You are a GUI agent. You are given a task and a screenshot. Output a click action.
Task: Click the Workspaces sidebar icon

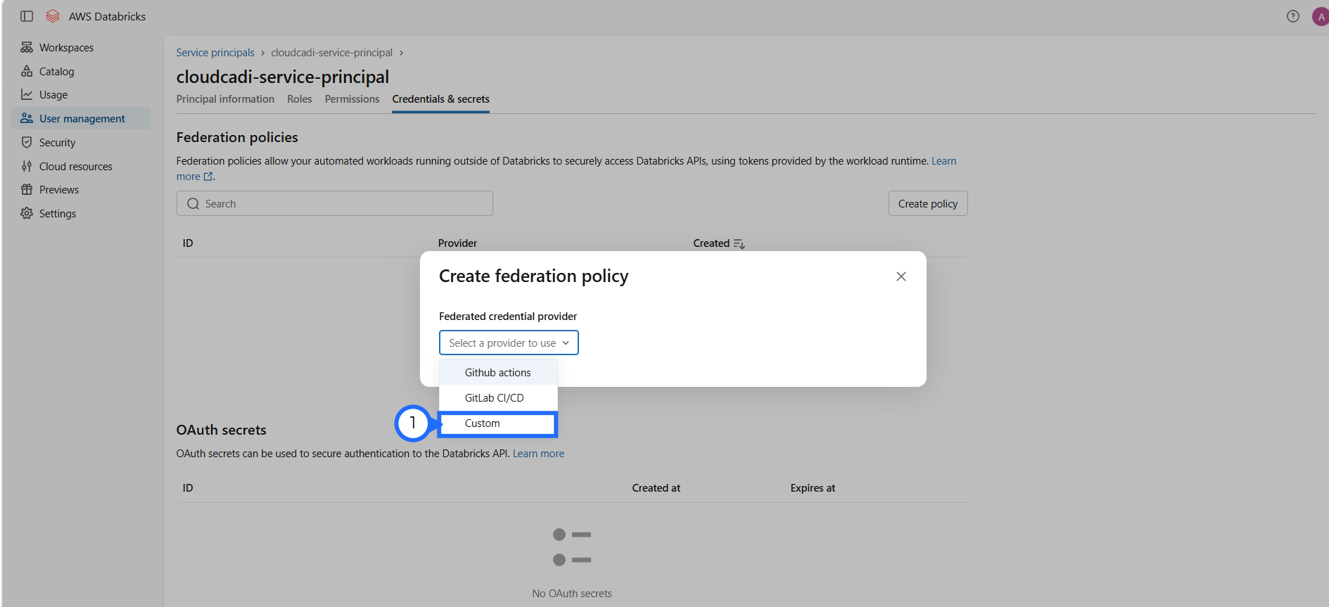point(27,47)
